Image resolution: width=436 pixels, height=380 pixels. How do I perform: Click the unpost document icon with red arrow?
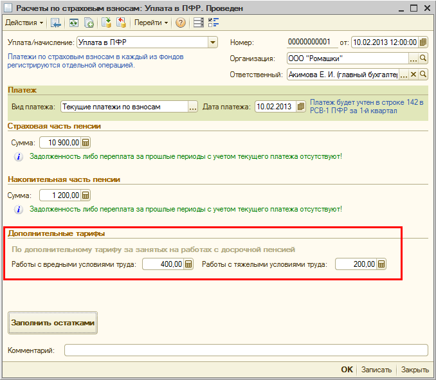pos(121,23)
